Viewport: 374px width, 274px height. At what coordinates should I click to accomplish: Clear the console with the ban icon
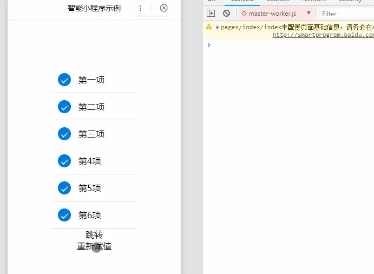pos(227,14)
